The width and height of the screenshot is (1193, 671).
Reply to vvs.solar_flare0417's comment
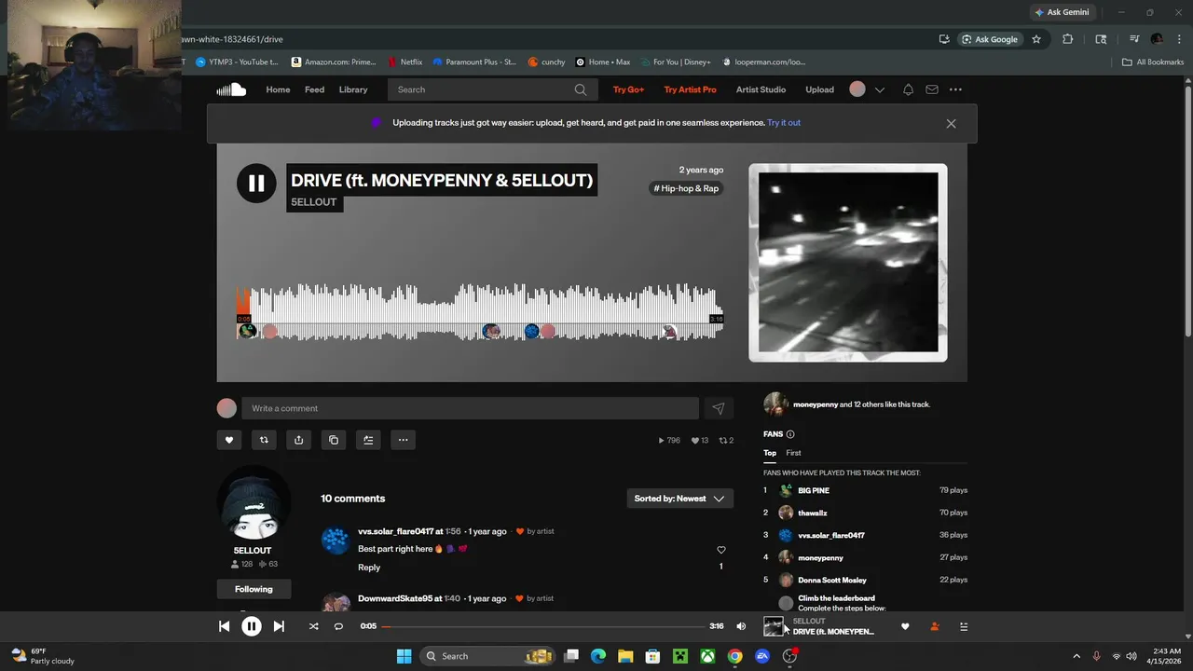click(x=369, y=567)
